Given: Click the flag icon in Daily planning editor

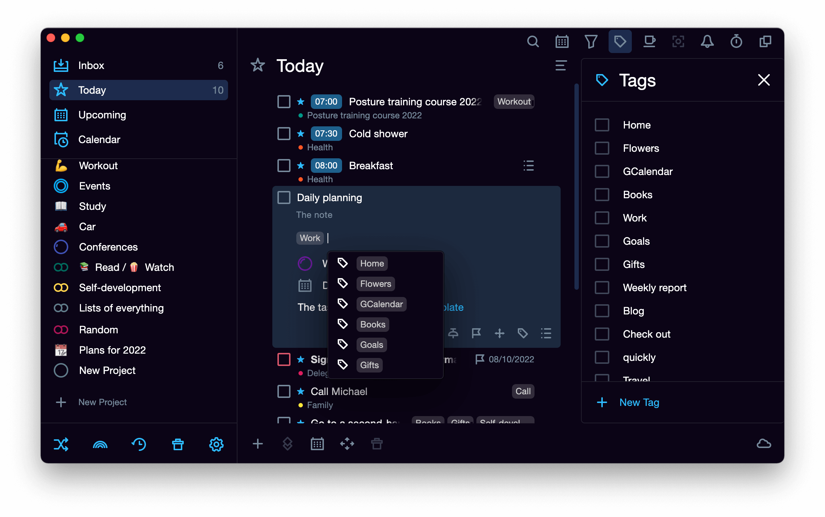Looking at the screenshot, I should 476,333.
